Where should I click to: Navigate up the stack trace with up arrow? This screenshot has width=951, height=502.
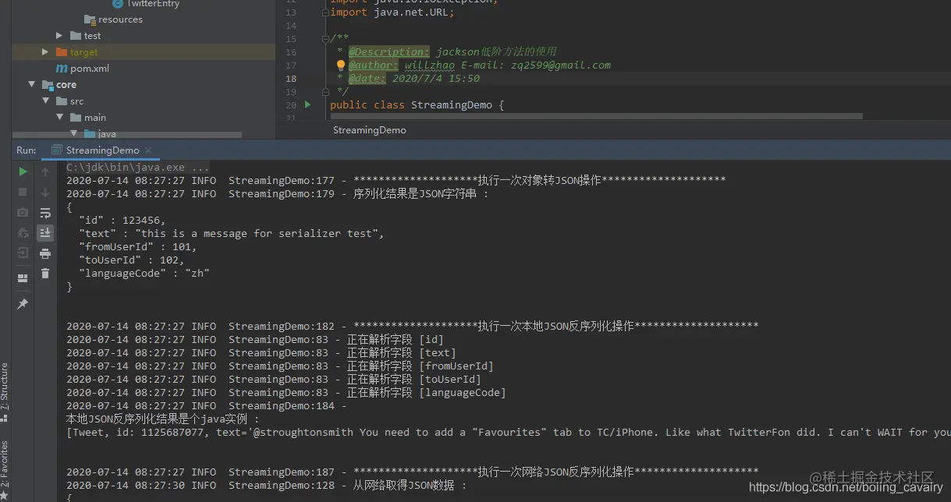(45, 171)
